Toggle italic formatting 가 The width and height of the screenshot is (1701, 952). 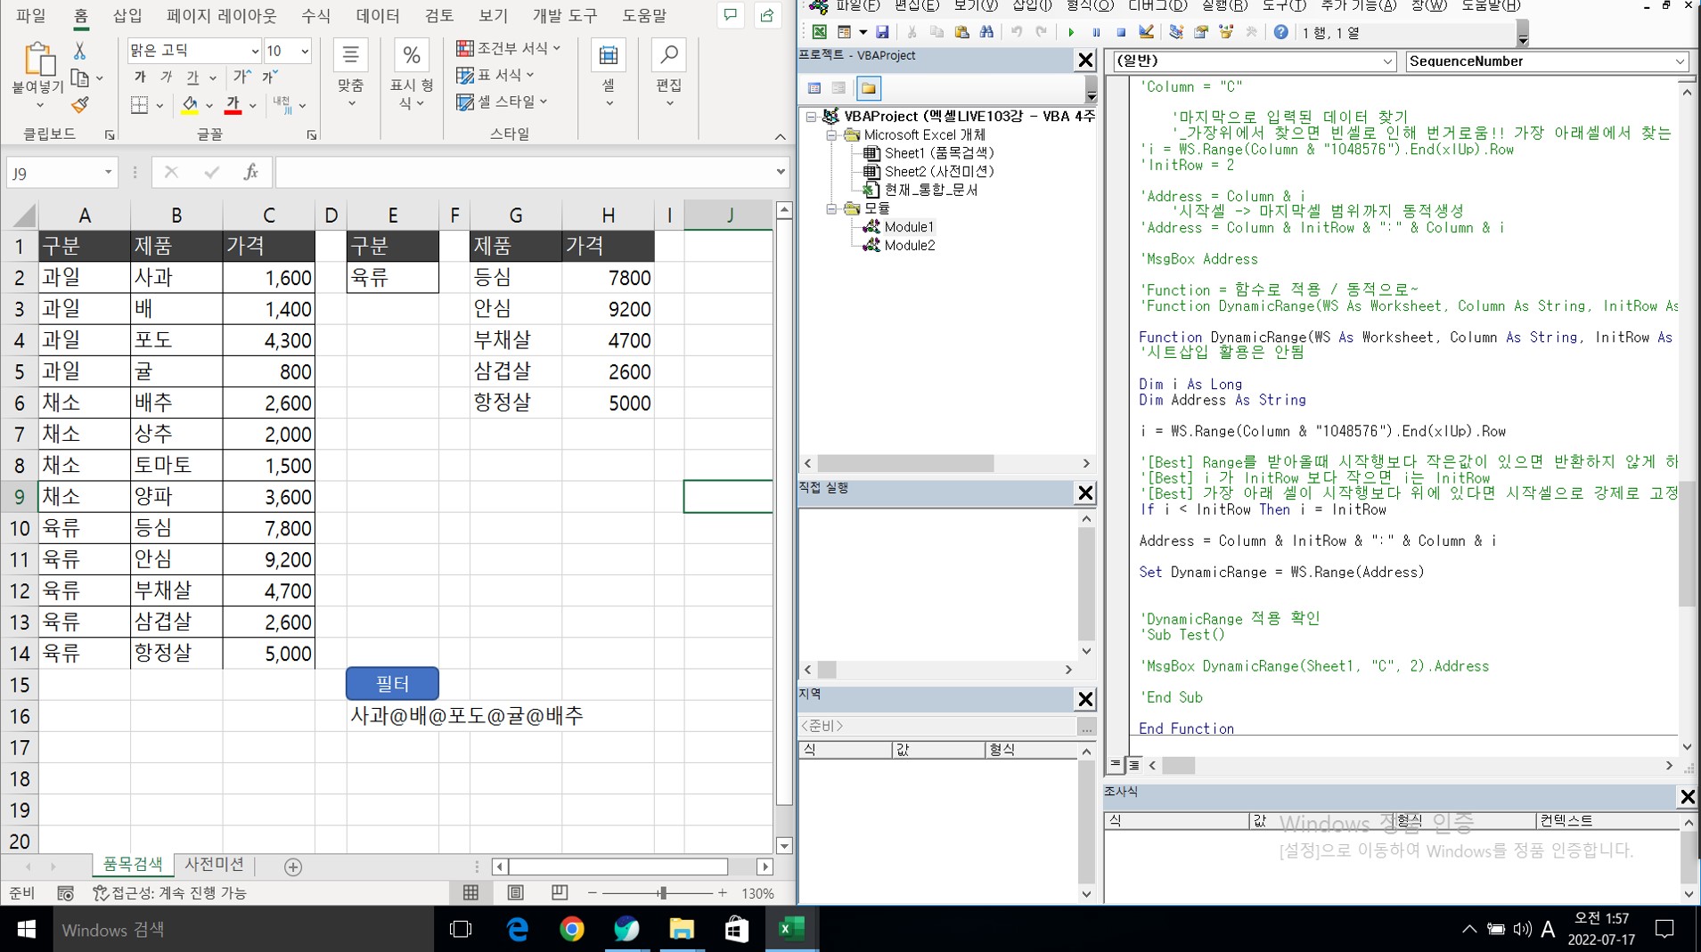[x=166, y=77]
